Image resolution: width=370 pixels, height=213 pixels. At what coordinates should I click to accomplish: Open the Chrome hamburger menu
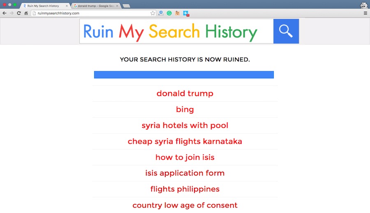(x=365, y=13)
